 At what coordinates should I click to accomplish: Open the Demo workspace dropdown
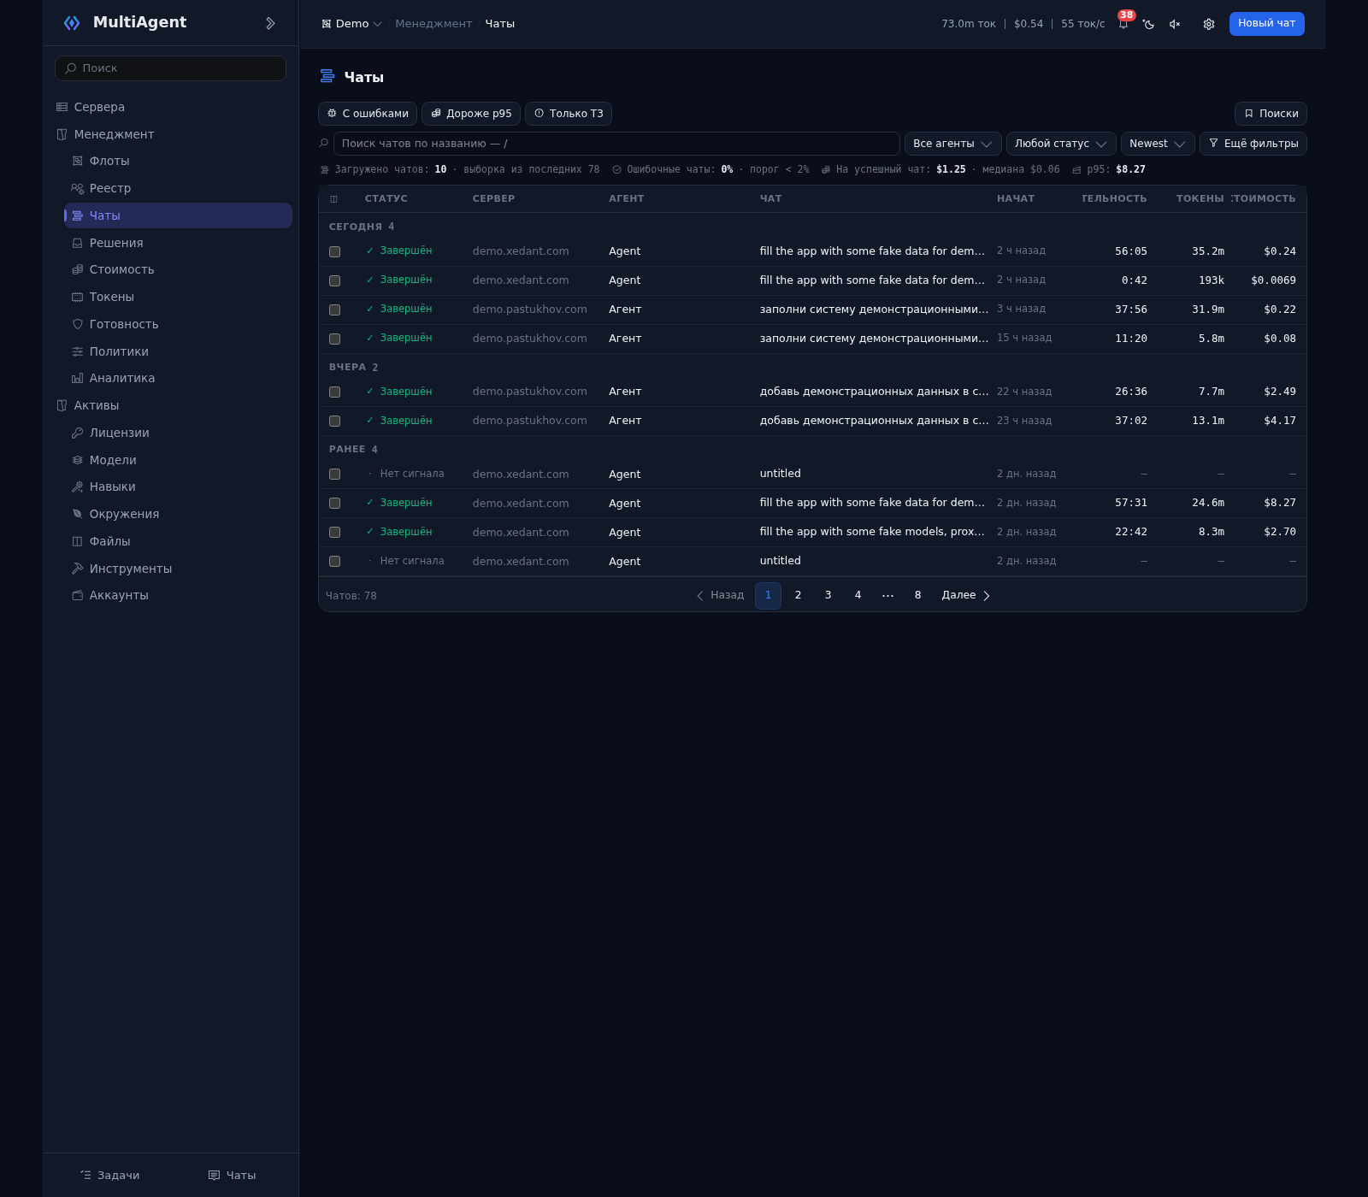point(351,24)
